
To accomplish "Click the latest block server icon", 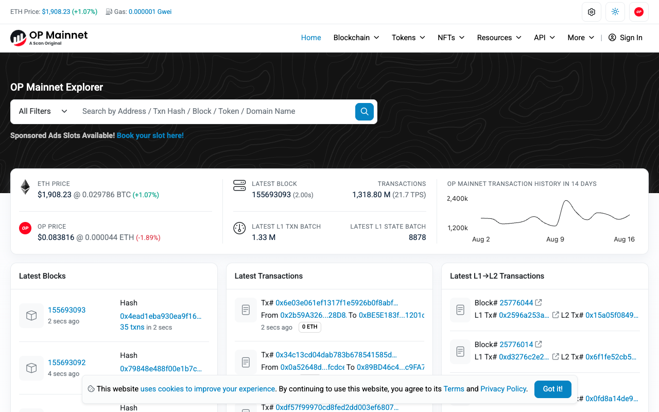I will click(x=239, y=186).
